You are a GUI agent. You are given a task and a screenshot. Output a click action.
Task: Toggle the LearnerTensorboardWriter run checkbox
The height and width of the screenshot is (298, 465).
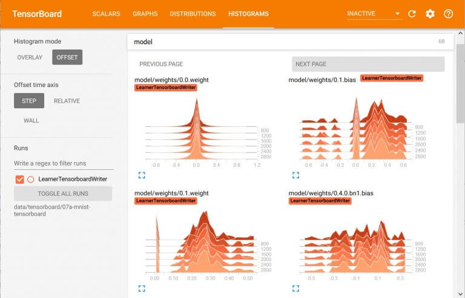pyautogui.click(x=20, y=179)
